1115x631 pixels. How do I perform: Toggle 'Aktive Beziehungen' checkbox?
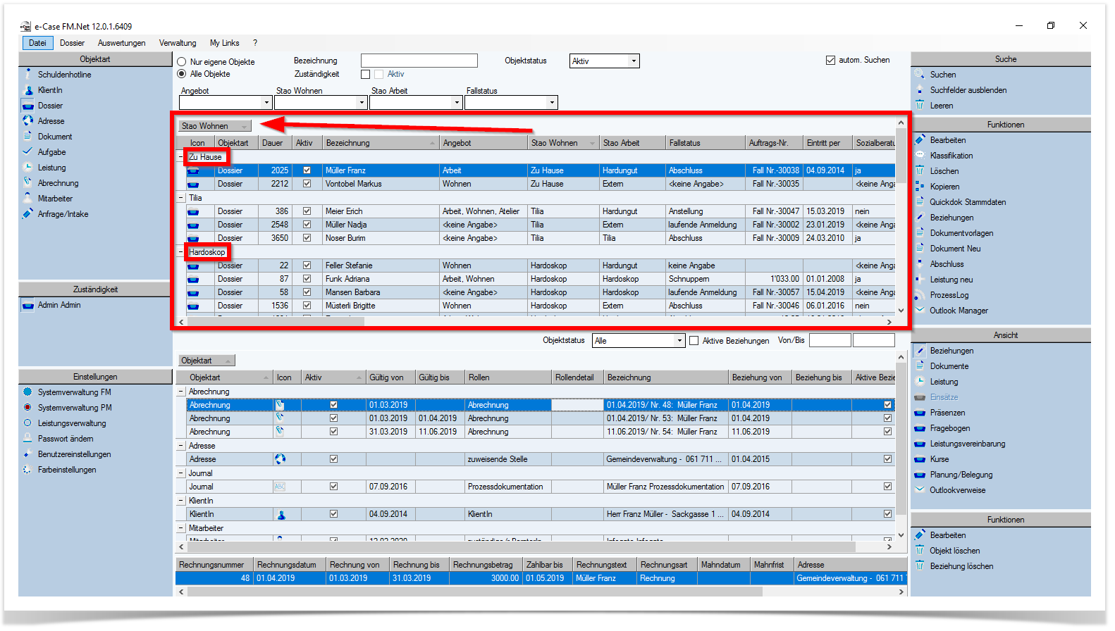click(694, 341)
